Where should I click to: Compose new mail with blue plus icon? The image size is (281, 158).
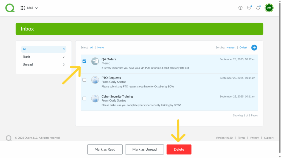254,47
